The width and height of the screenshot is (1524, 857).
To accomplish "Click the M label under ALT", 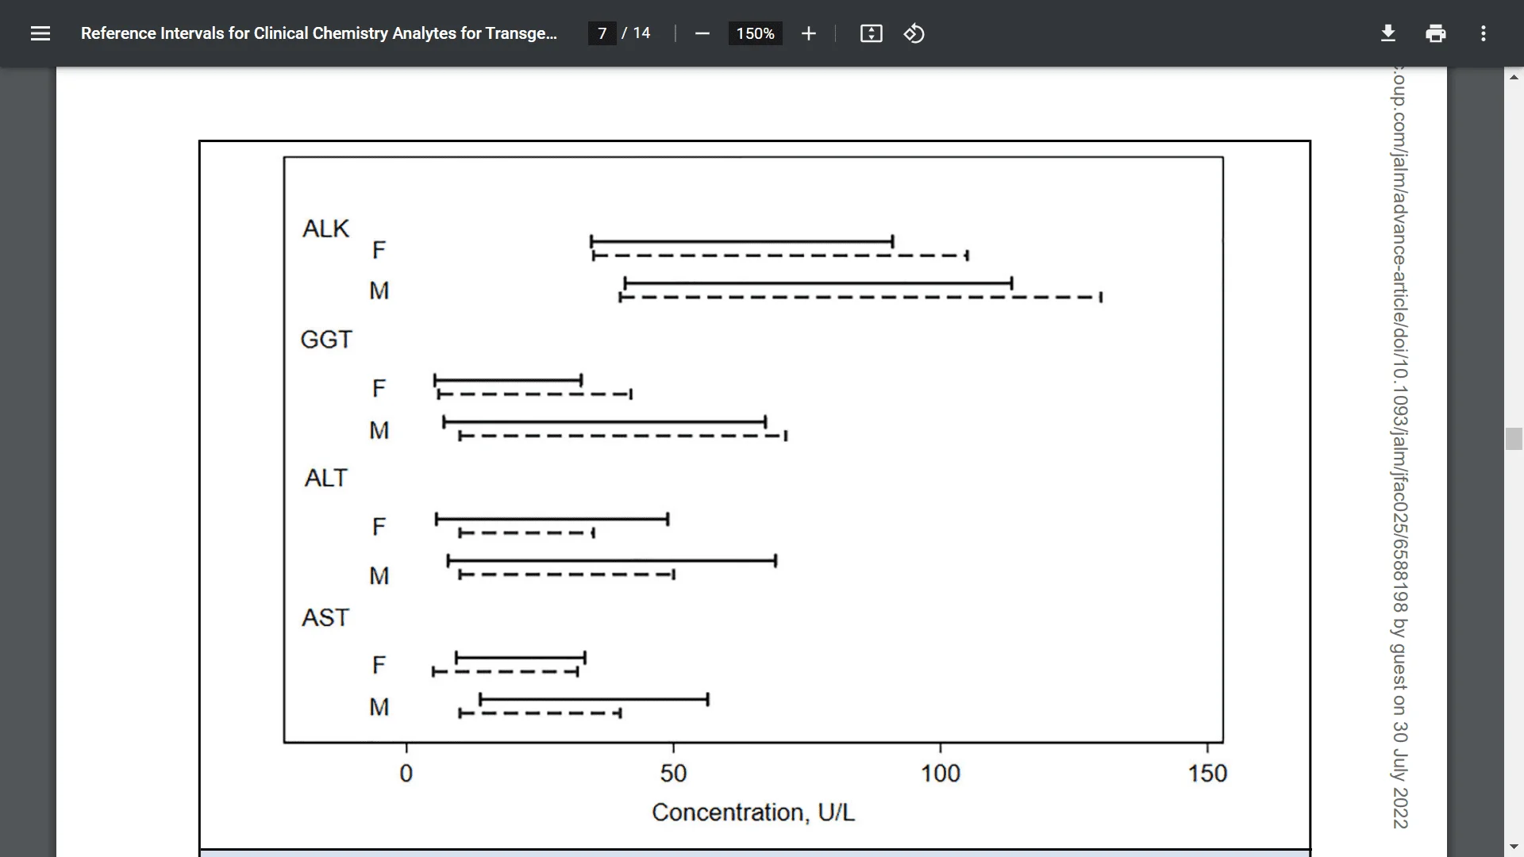I will (379, 575).
